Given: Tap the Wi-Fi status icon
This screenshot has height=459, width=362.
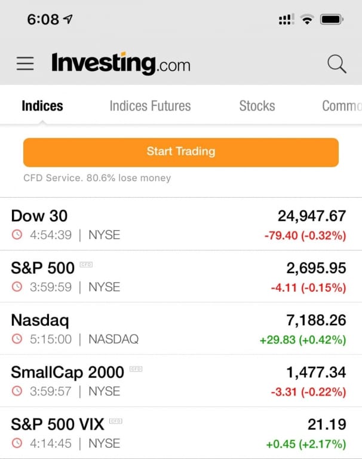Looking at the screenshot, I should click(307, 20).
